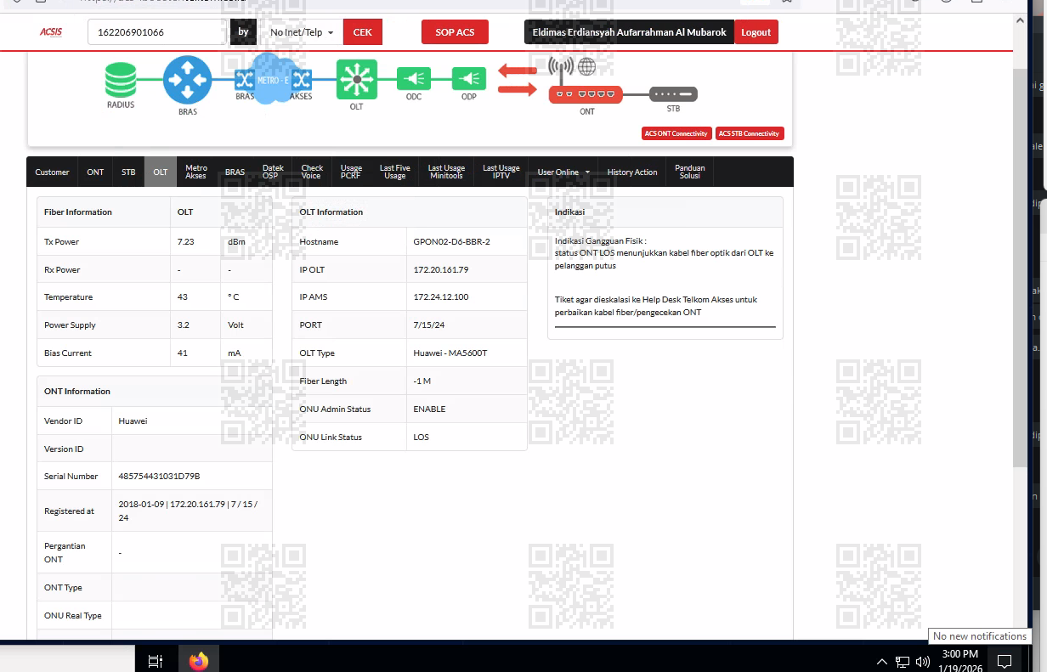
Task: Open Task View in the taskbar
Action: pos(156,660)
